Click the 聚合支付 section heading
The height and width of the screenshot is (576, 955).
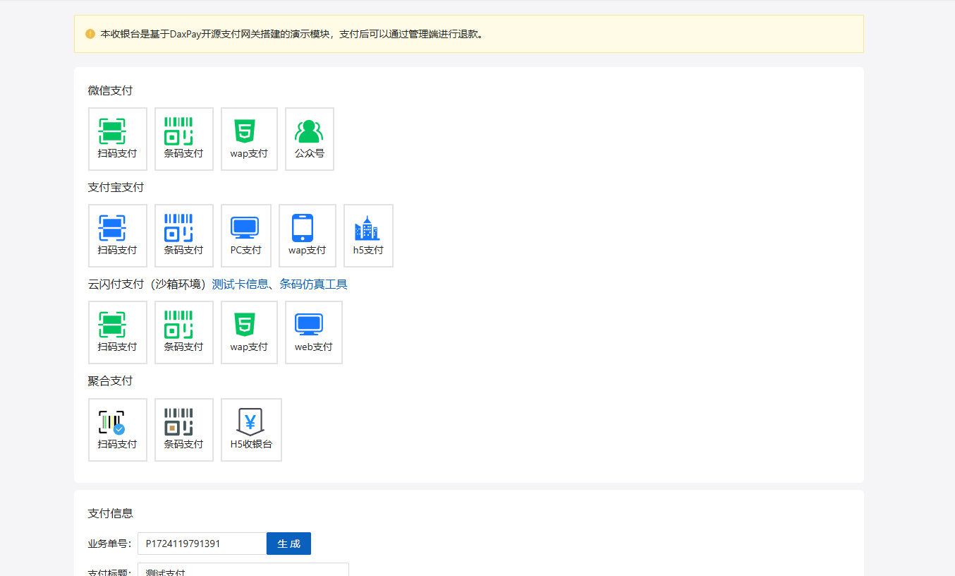pyautogui.click(x=110, y=380)
